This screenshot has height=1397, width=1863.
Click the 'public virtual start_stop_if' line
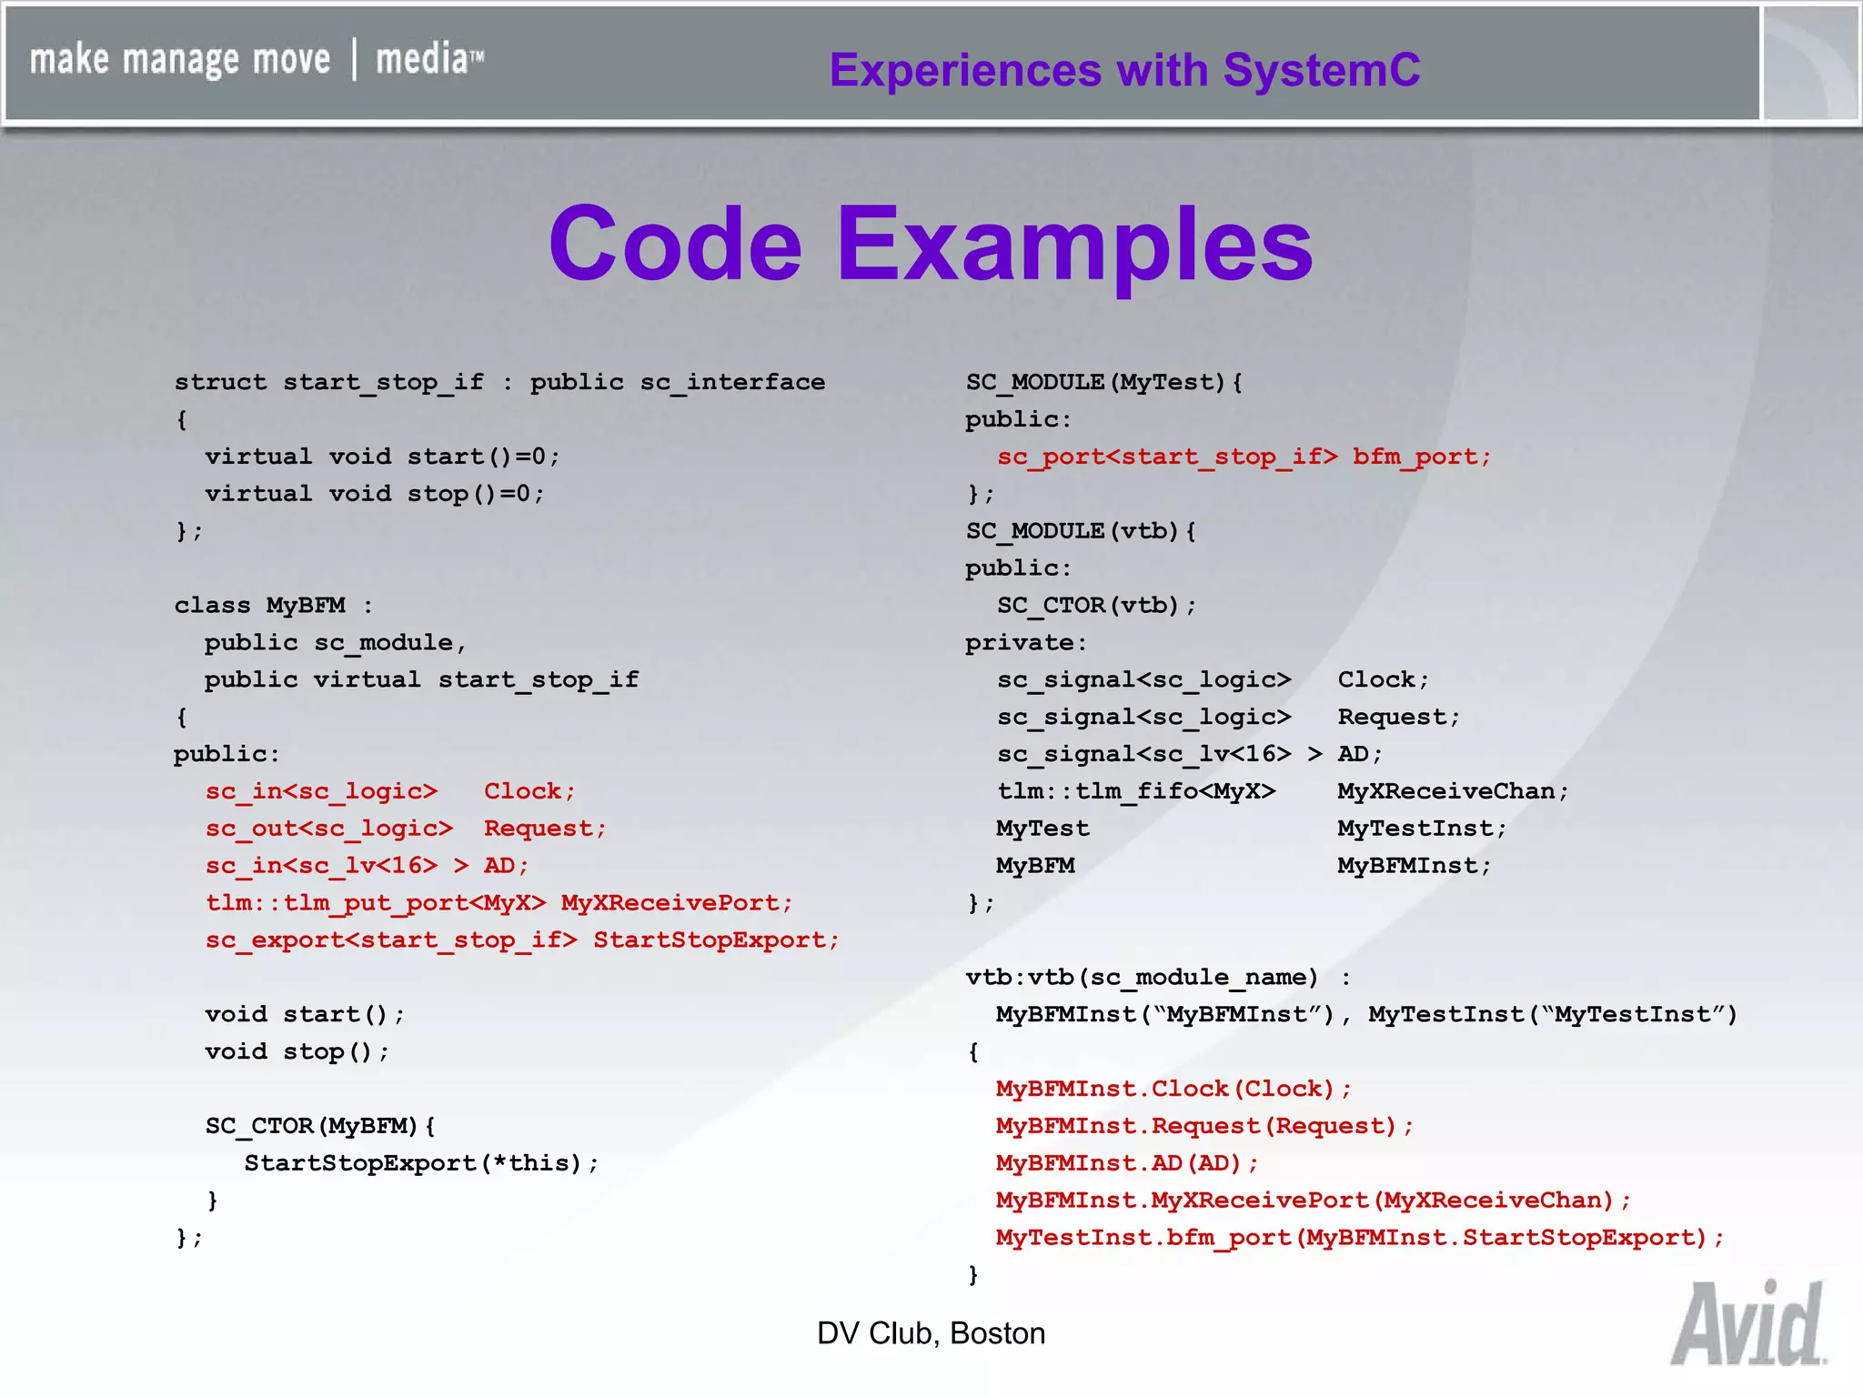point(421,680)
